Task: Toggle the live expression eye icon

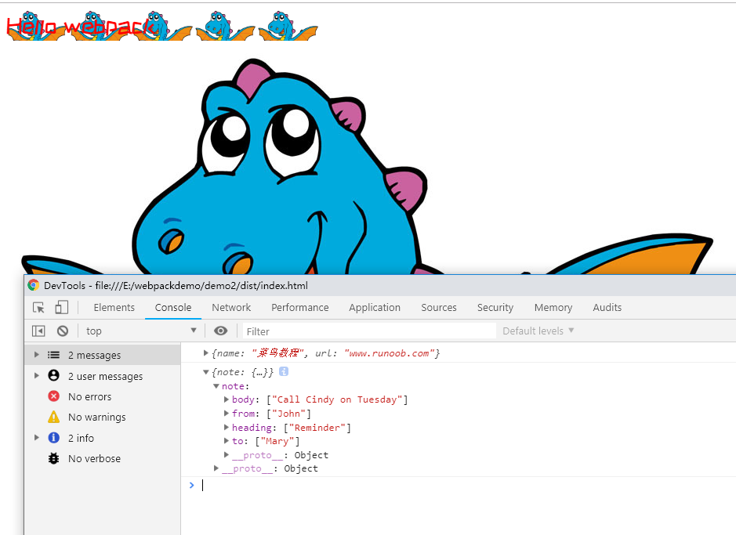Action: [x=220, y=331]
